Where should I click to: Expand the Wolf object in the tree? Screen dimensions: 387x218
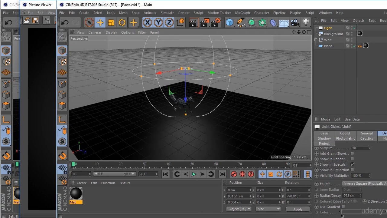pyautogui.click(x=316, y=40)
